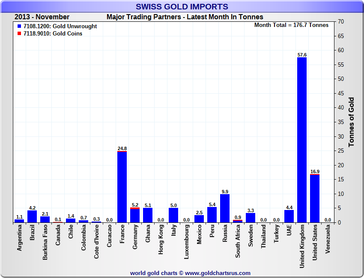Click the Month Total 176.7 Tonnes text

click(291, 25)
